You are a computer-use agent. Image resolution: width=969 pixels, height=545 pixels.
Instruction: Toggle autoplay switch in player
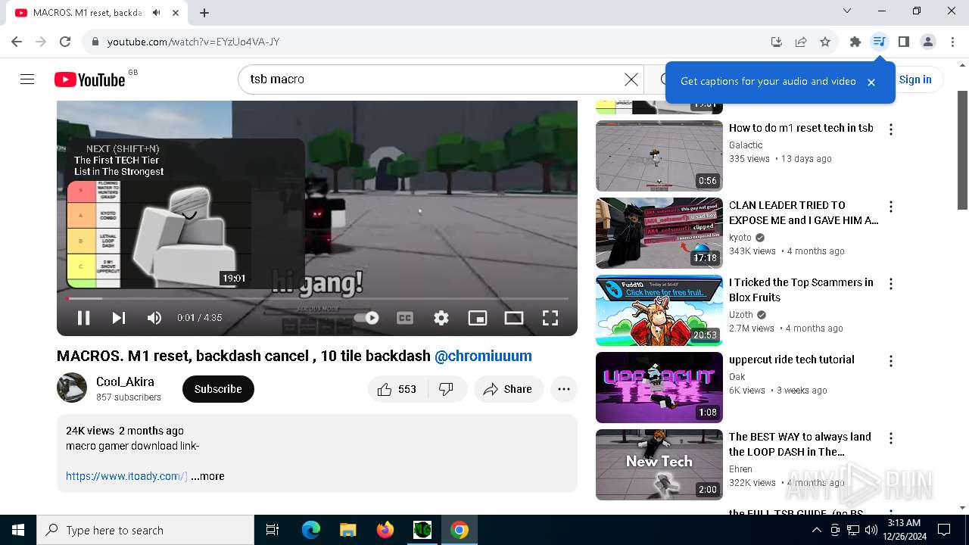pyautogui.click(x=366, y=318)
